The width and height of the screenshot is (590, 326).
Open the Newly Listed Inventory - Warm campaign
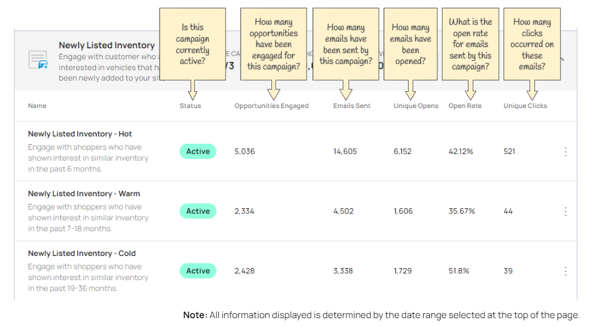pos(83,194)
